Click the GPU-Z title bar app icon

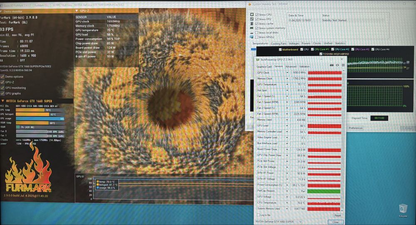(258, 59)
